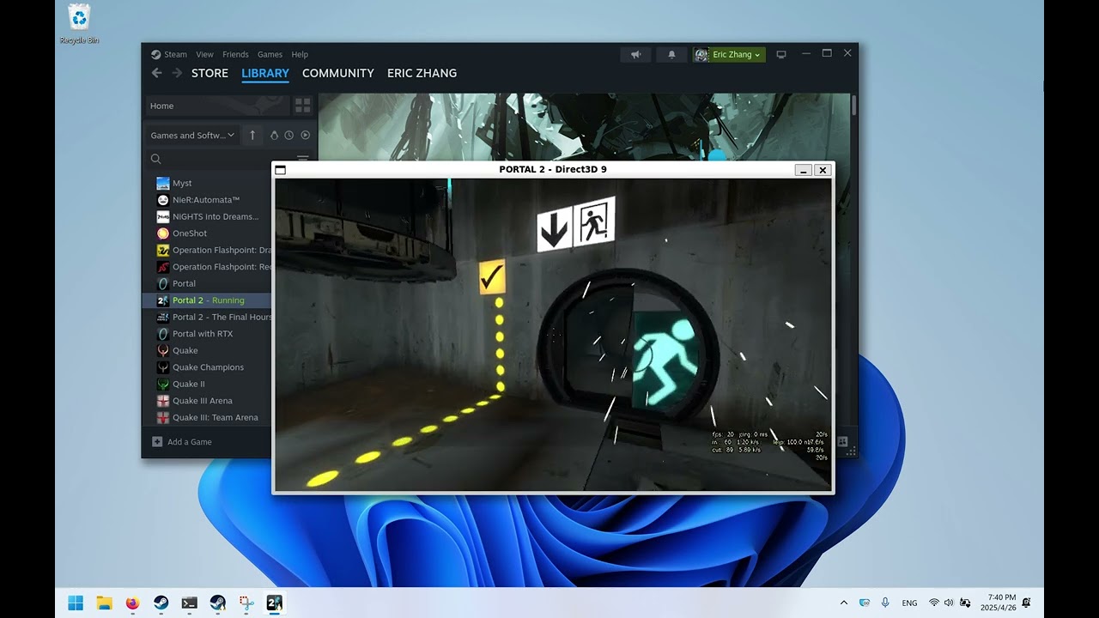1099x618 pixels.
Task: Click the Steam library scrollbar
Action: click(853, 106)
